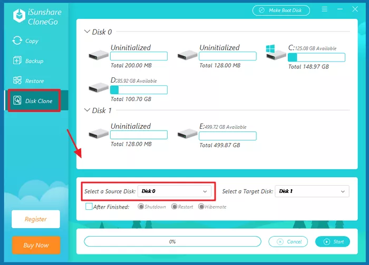Collapse the Disk 1 section chevron
This screenshot has width=369, height=265.
pyautogui.click(x=87, y=109)
